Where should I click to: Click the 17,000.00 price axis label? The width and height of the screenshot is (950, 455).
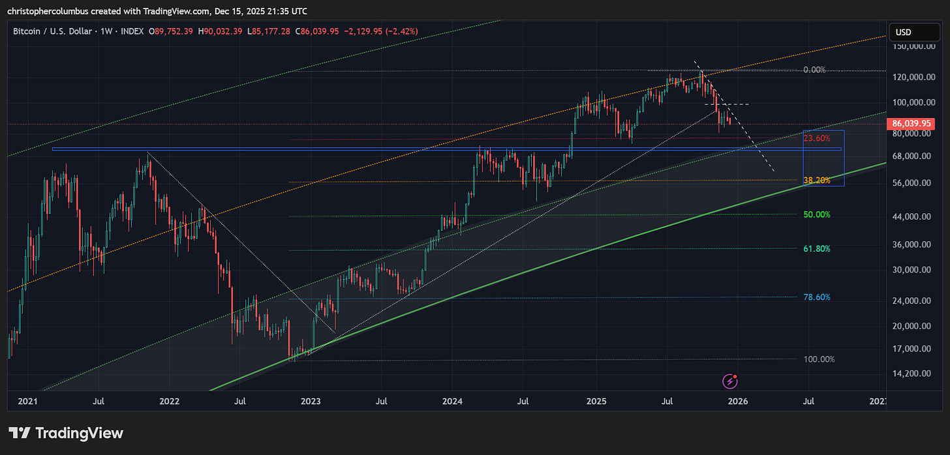tap(913, 349)
